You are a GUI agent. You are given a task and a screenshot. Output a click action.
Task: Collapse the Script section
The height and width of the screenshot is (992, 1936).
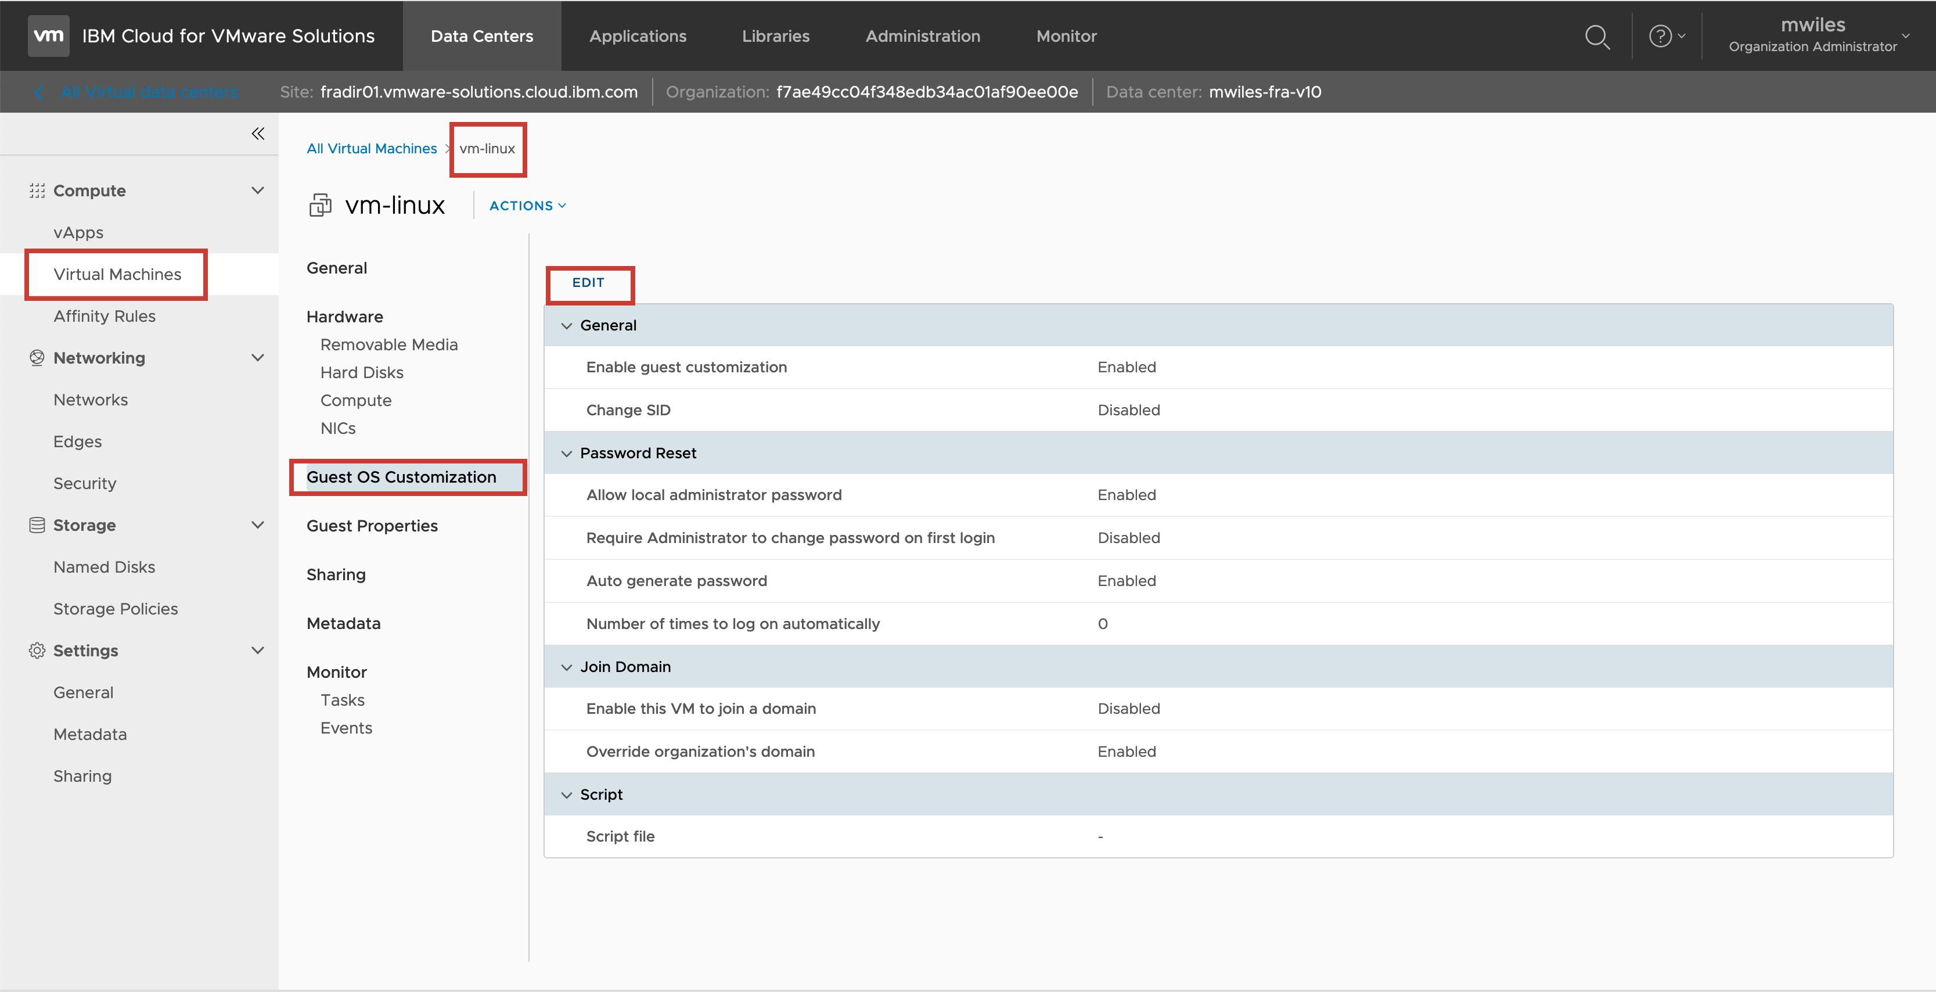tap(567, 795)
